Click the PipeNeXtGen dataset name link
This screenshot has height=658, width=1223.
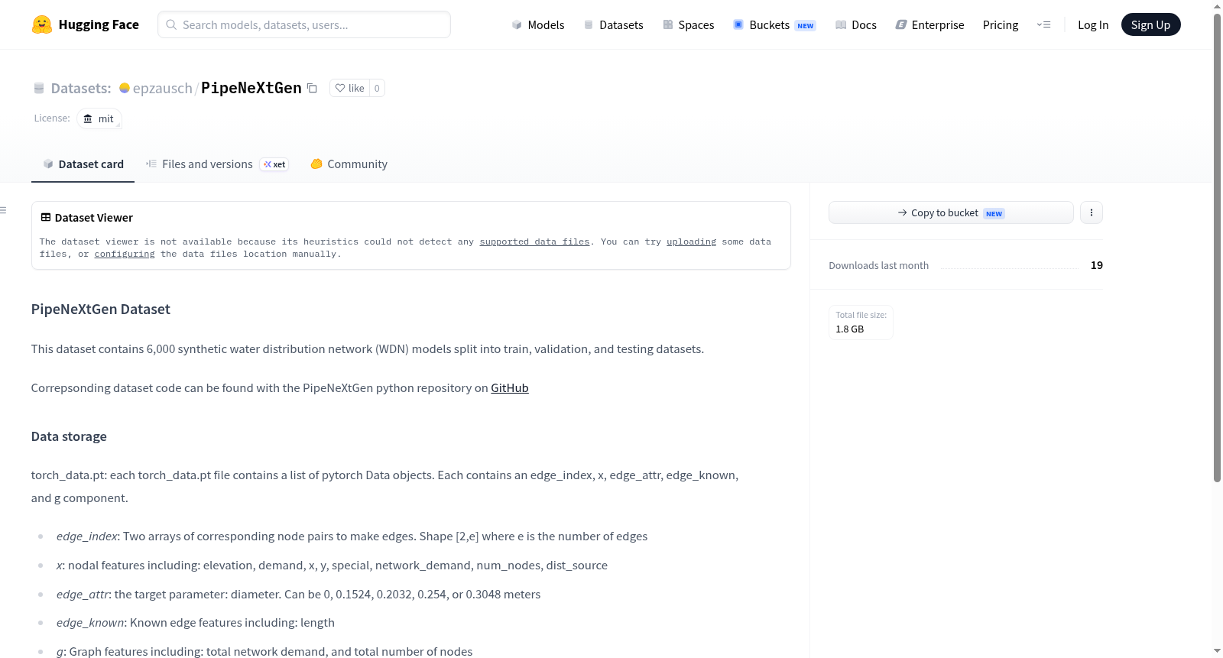(x=251, y=88)
